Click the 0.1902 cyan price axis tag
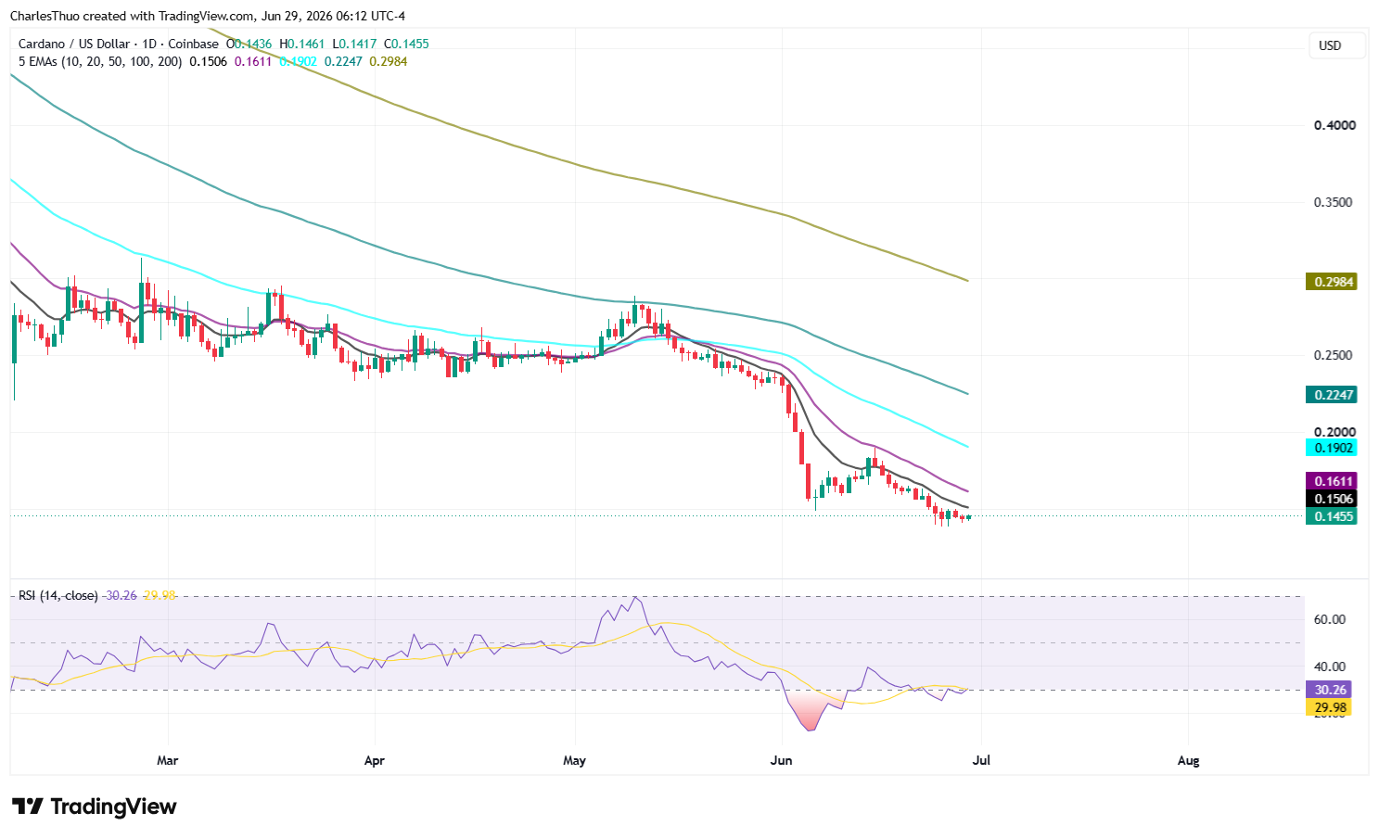 [x=1331, y=448]
